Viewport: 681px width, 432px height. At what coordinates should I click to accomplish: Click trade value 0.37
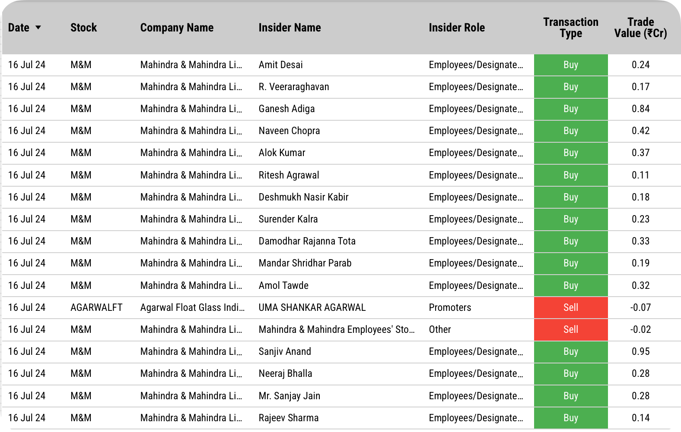(640, 153)
